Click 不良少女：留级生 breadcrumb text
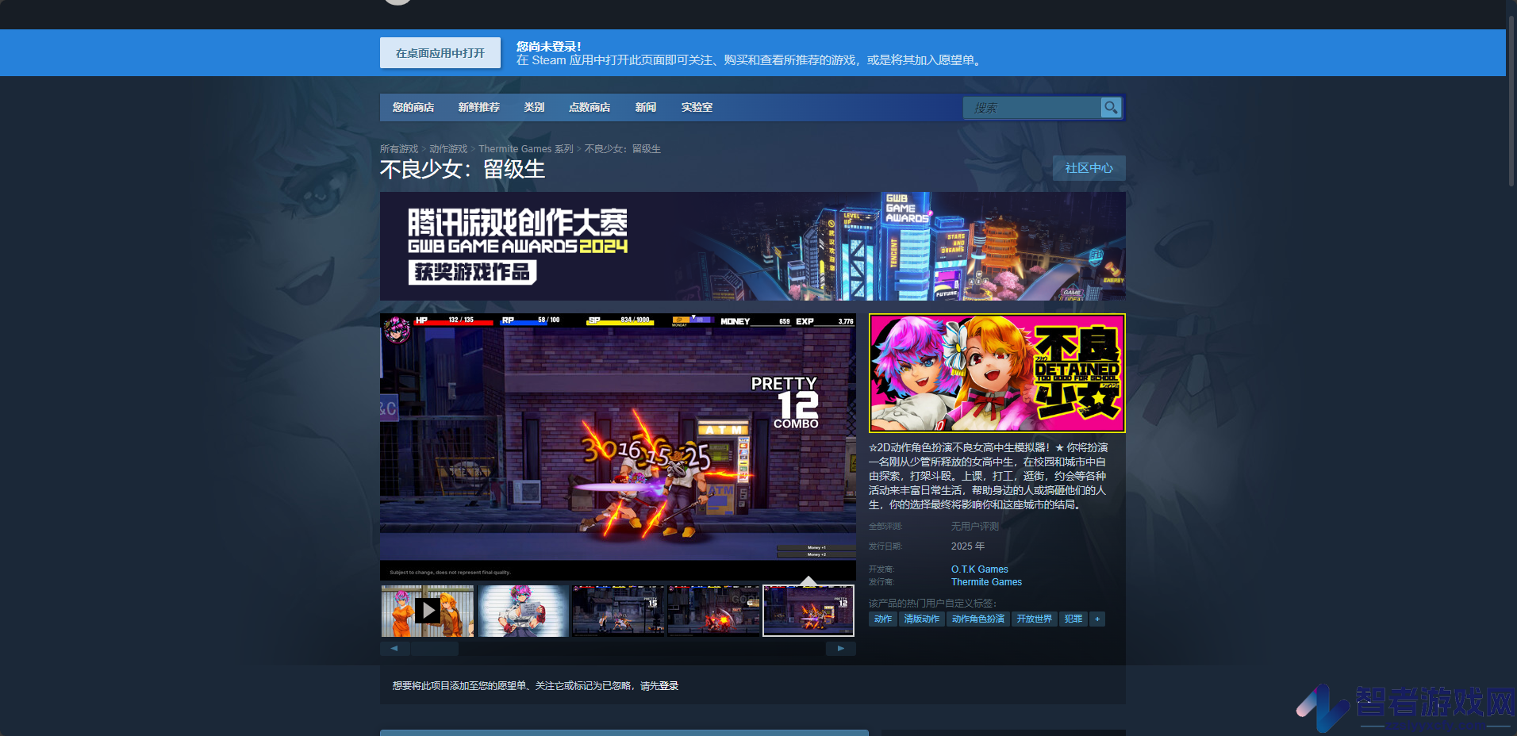This screenshot has height=736, width=1517. tap(623, 149)
